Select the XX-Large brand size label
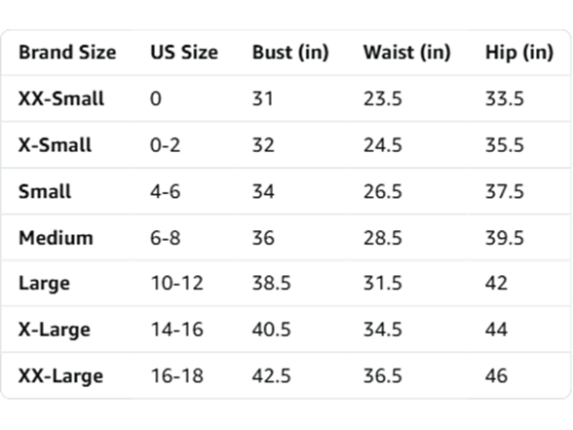573x430 pixels. click(61, 377)
